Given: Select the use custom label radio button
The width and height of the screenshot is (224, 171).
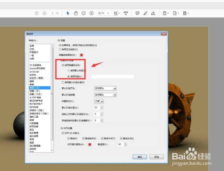Looking at the screenshot, I should click(x=69, y=77).
